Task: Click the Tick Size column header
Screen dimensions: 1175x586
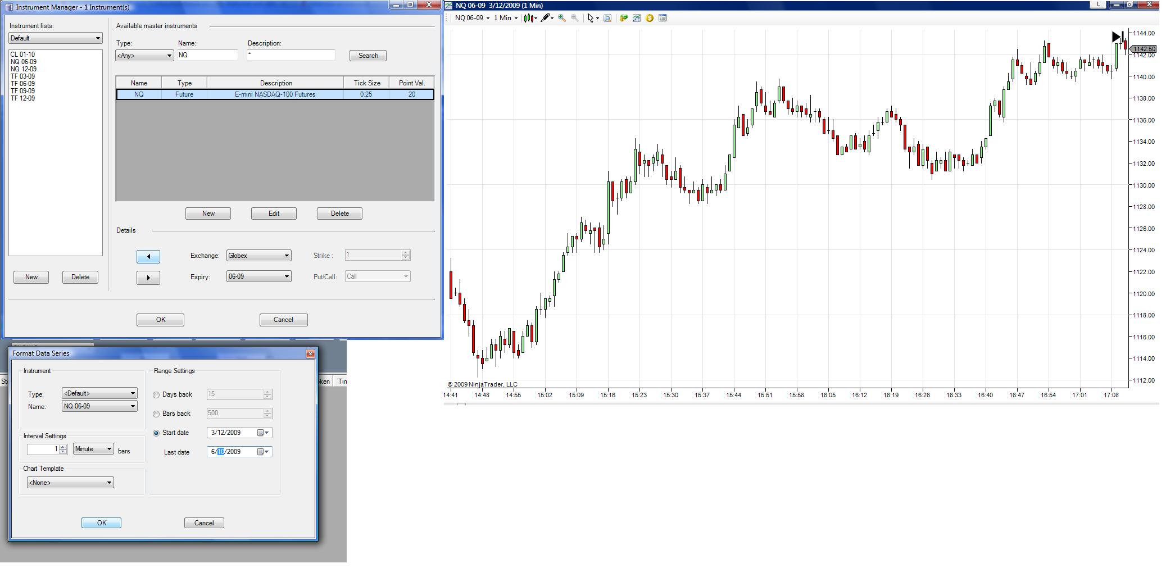Action: click(366, 83)
